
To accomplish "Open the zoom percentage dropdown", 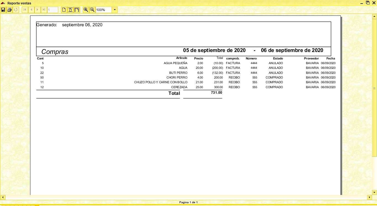I will [x=115, y=10].
